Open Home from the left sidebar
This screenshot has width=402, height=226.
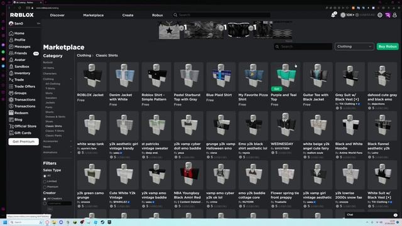click(17, 33)
